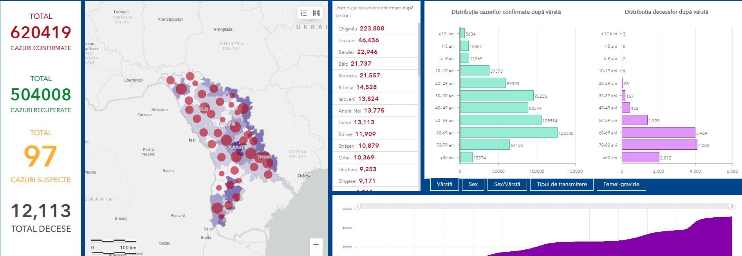Go to the Femei-gravide tab
742x256 pixels.
pos(621,184)
